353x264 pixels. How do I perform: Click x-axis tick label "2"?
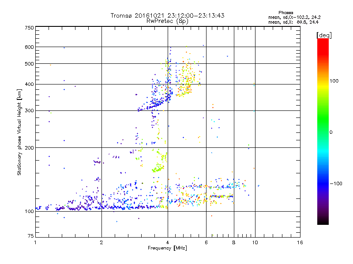pos(101,242)
